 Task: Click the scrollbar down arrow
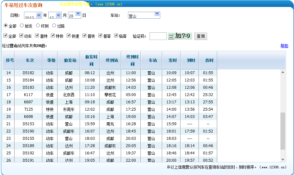click(x=283, y=159)
